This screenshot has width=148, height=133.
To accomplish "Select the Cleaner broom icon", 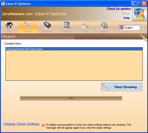I will pos(28,25).
